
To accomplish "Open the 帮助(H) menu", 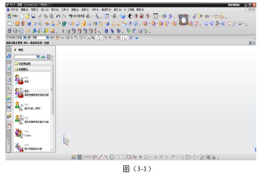I will tap(140, 10).
